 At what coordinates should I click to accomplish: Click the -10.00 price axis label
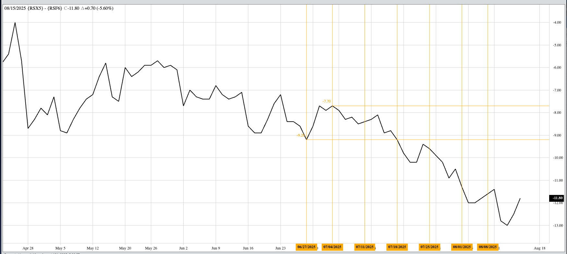click(x=557, y=158)
